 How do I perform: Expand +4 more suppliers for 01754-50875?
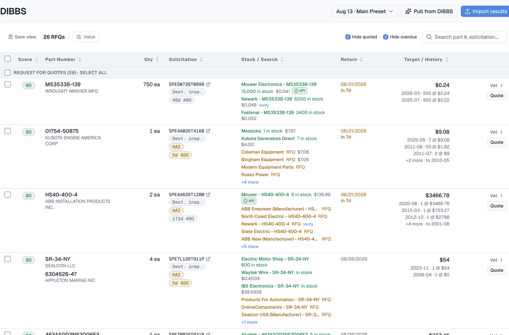tap(250, 182)
